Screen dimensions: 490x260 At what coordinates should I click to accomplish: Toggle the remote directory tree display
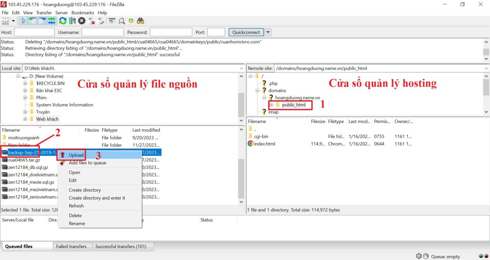42,21
